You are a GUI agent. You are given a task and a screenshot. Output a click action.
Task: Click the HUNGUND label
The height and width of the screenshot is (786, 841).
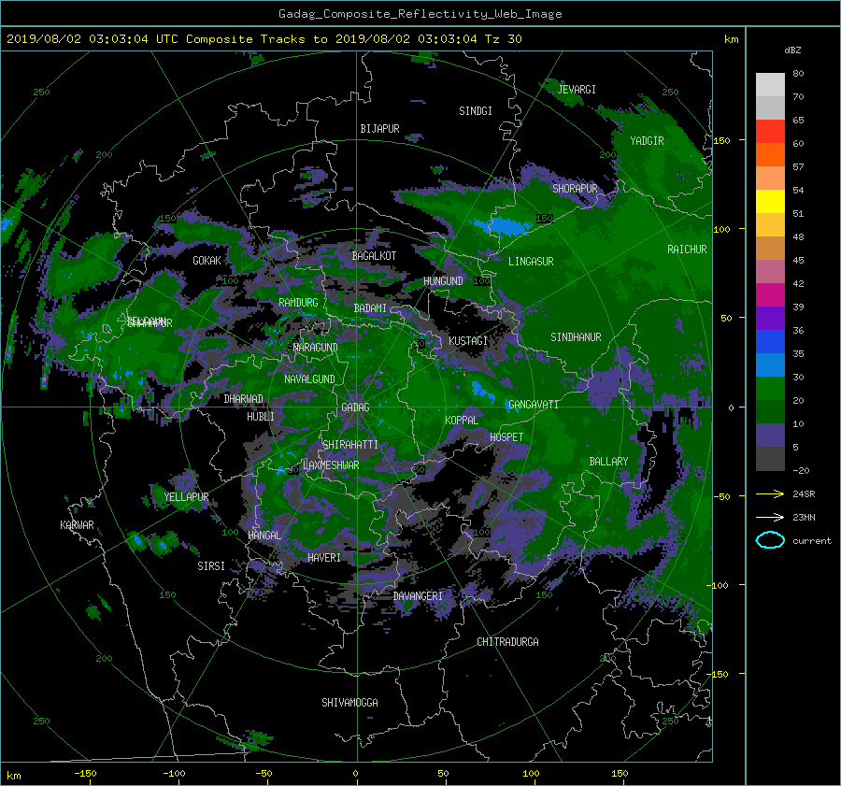click(x=443, y=281)
